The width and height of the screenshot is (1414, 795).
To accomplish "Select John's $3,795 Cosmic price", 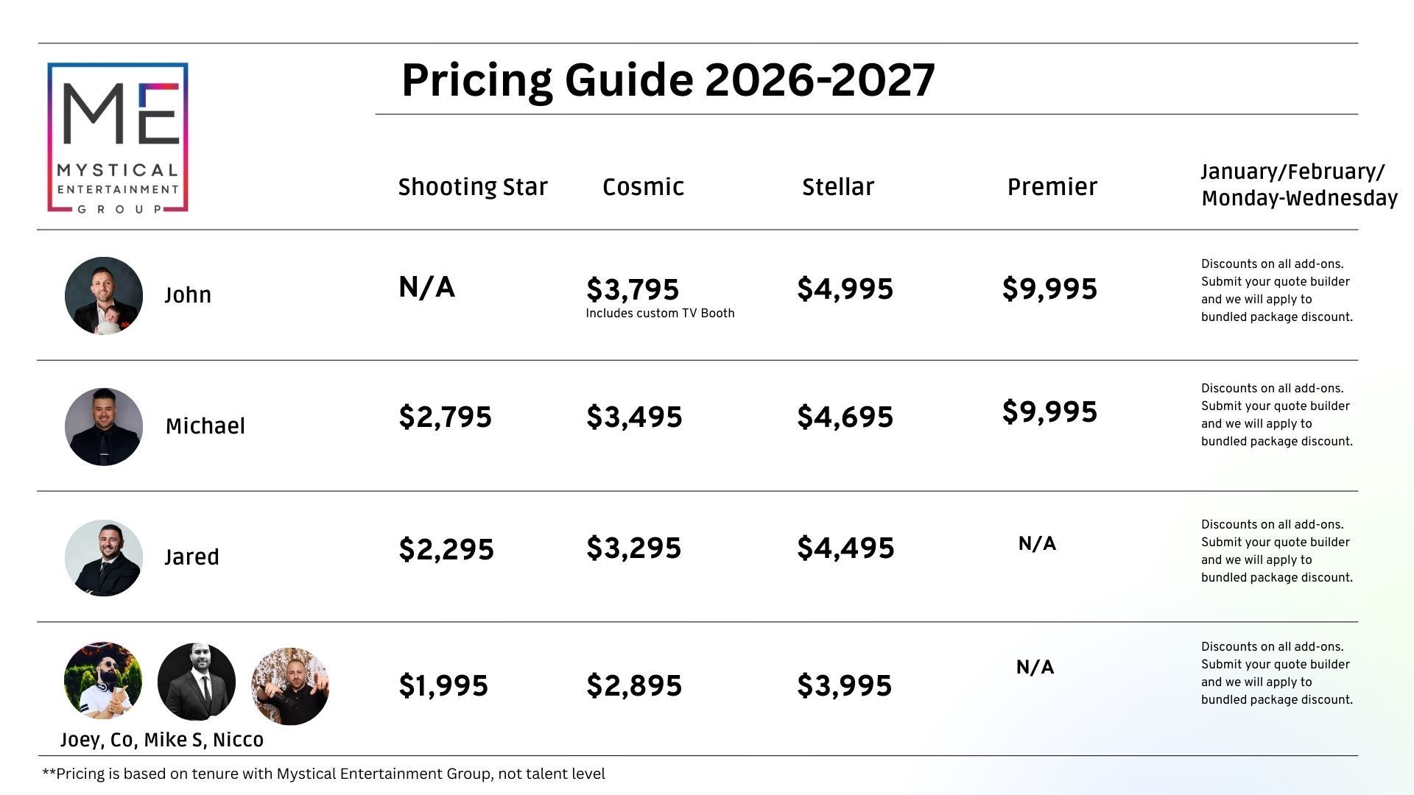I will click(x=633, y=289).
